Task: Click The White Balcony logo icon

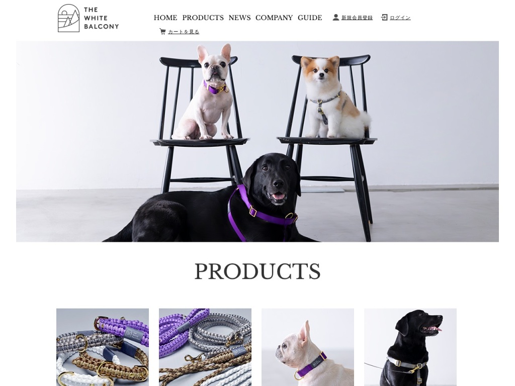Action: [68, 18]
